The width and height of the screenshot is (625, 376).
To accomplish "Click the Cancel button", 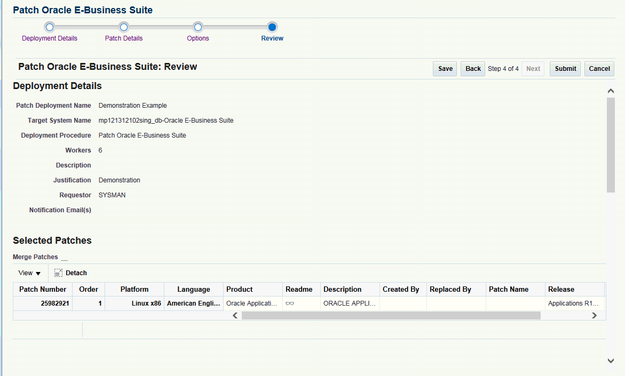I will tap(599, 68).
